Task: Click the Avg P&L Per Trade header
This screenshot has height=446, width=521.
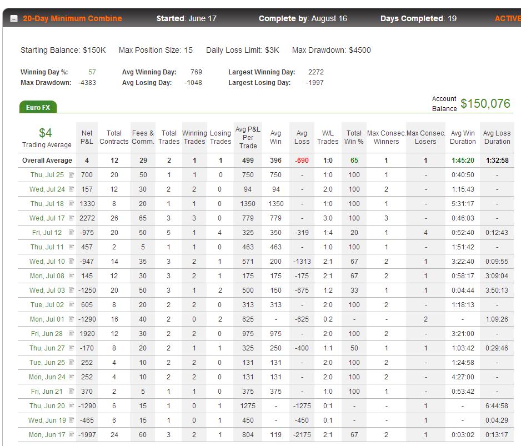Action: pyautogui.click(x=248, y=137)
